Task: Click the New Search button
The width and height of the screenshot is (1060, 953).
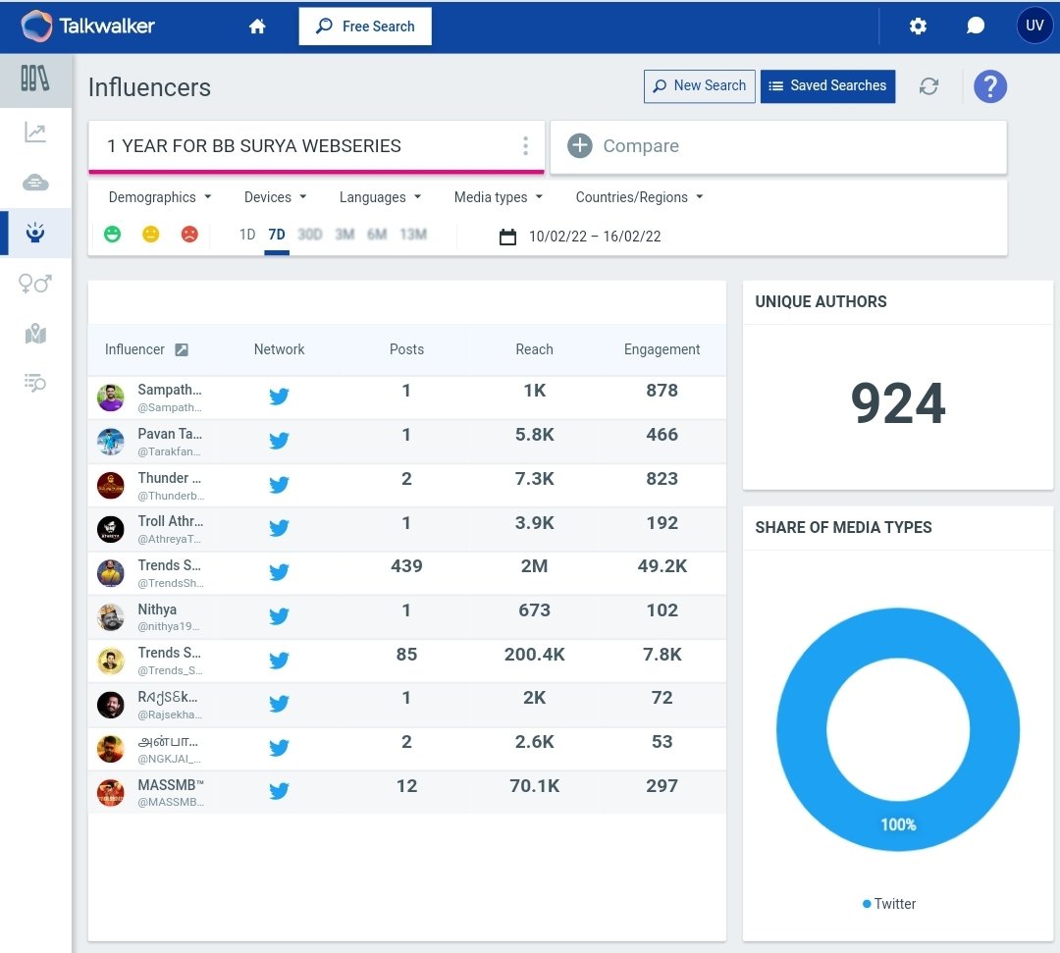Action: [699, 86]
